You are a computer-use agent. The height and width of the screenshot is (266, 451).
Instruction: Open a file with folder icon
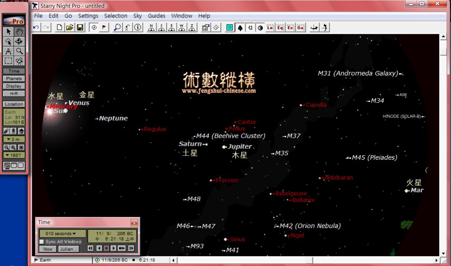pos(70,27)
